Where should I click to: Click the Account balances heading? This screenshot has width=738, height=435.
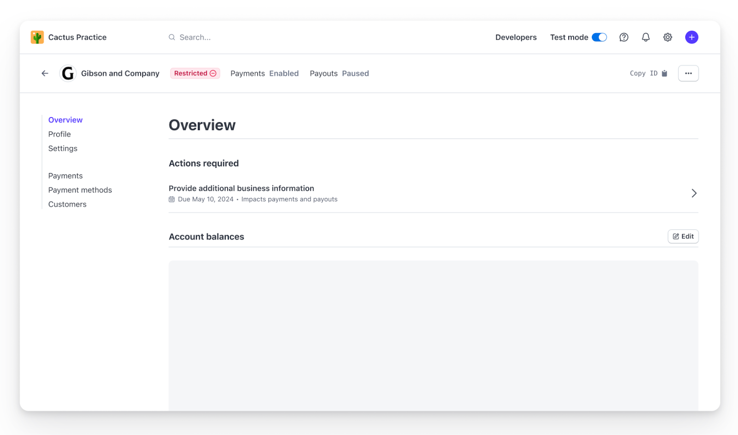click(207, 237)
